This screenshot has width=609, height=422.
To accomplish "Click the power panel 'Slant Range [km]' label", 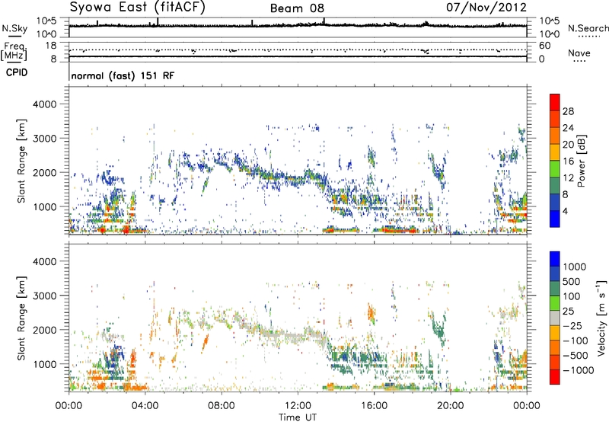I will [x=21, y=161].
